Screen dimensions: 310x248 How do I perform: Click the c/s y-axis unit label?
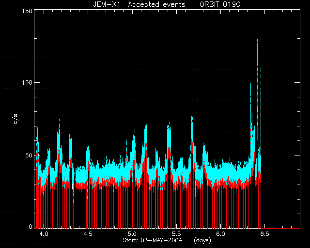click(x=16, y=119)
